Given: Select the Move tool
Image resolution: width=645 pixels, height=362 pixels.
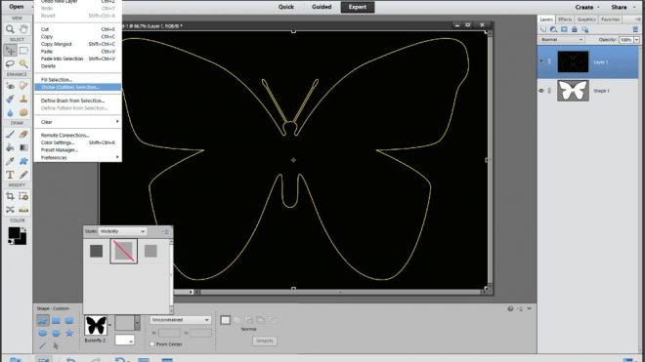Looking at the screenshot, I should pyautogui.click(x=10, y=51).
